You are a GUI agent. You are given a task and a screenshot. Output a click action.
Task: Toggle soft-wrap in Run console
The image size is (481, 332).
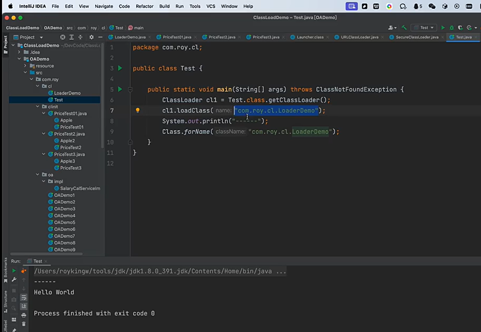point(24,298)
